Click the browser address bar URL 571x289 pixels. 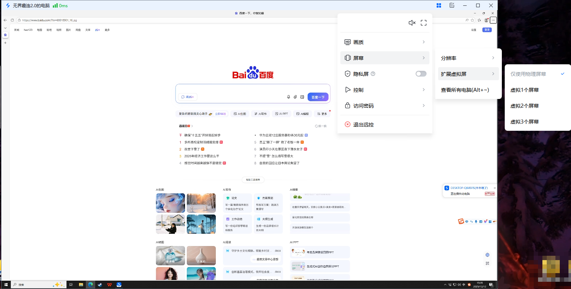(50, 20)
